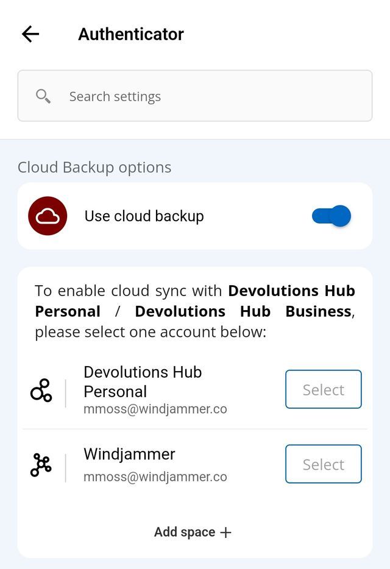This screenshot has height=569, width=390.
Task: Click the Windjammer hub icon
Action: (x=41, y=465)
